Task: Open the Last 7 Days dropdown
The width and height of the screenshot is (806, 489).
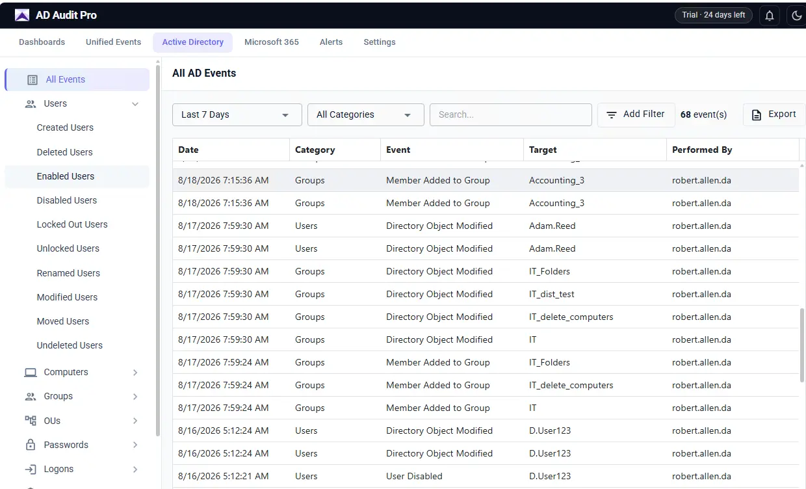Action: coord(237,114)
